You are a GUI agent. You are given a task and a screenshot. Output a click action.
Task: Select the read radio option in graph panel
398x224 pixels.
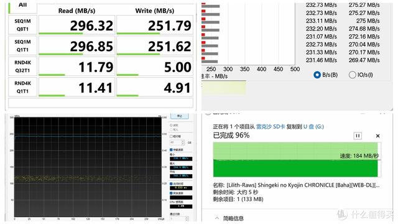(x=171, y=125)
